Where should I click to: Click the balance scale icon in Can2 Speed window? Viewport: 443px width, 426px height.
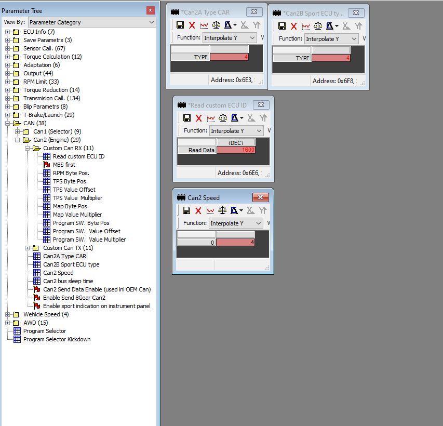pos(223,210)
